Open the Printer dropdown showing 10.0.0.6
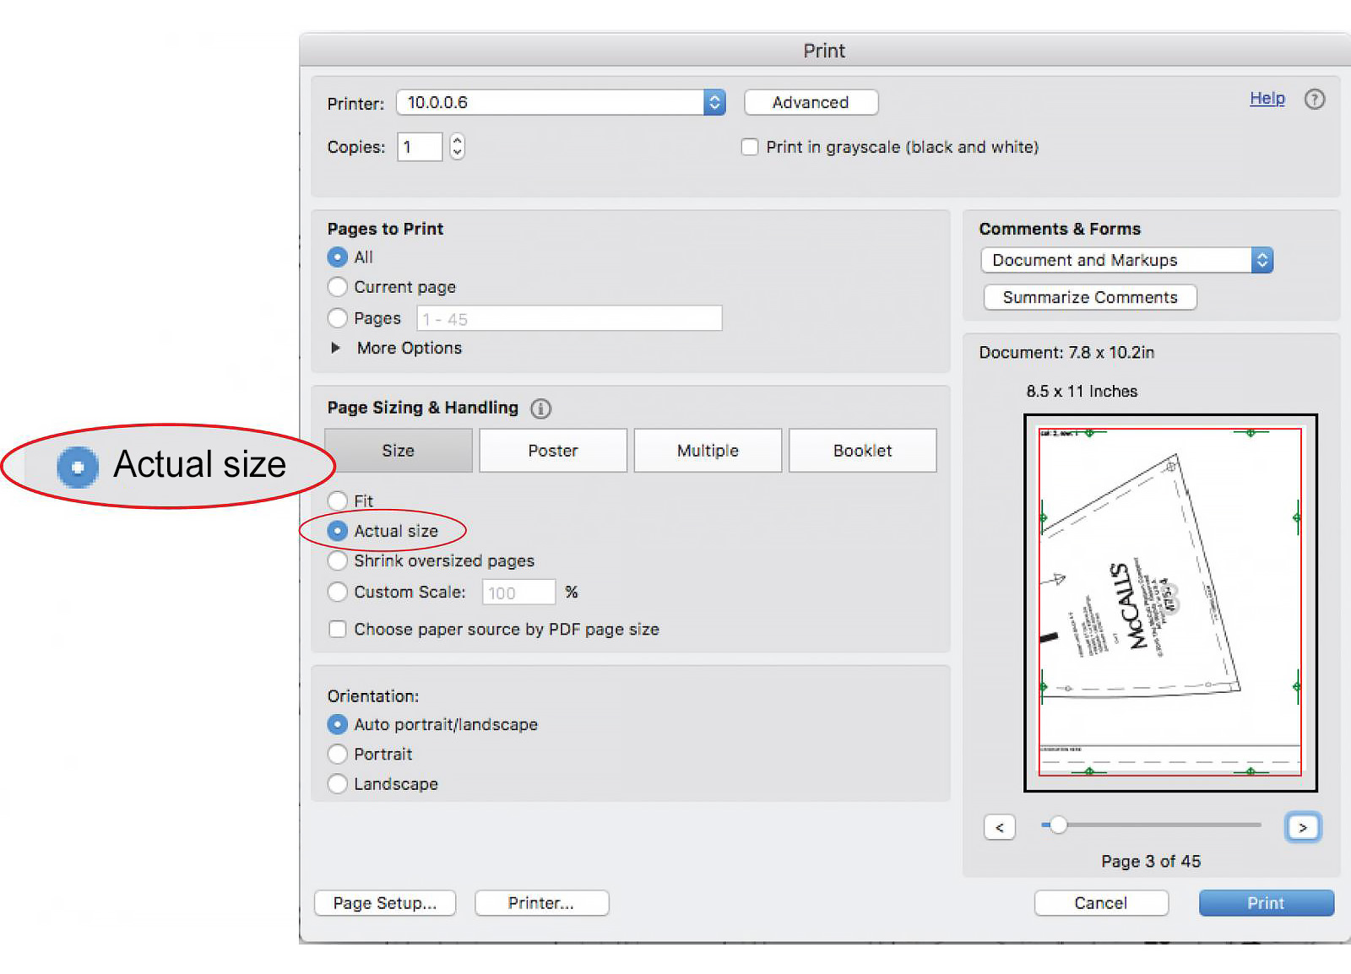 (561, 102)
